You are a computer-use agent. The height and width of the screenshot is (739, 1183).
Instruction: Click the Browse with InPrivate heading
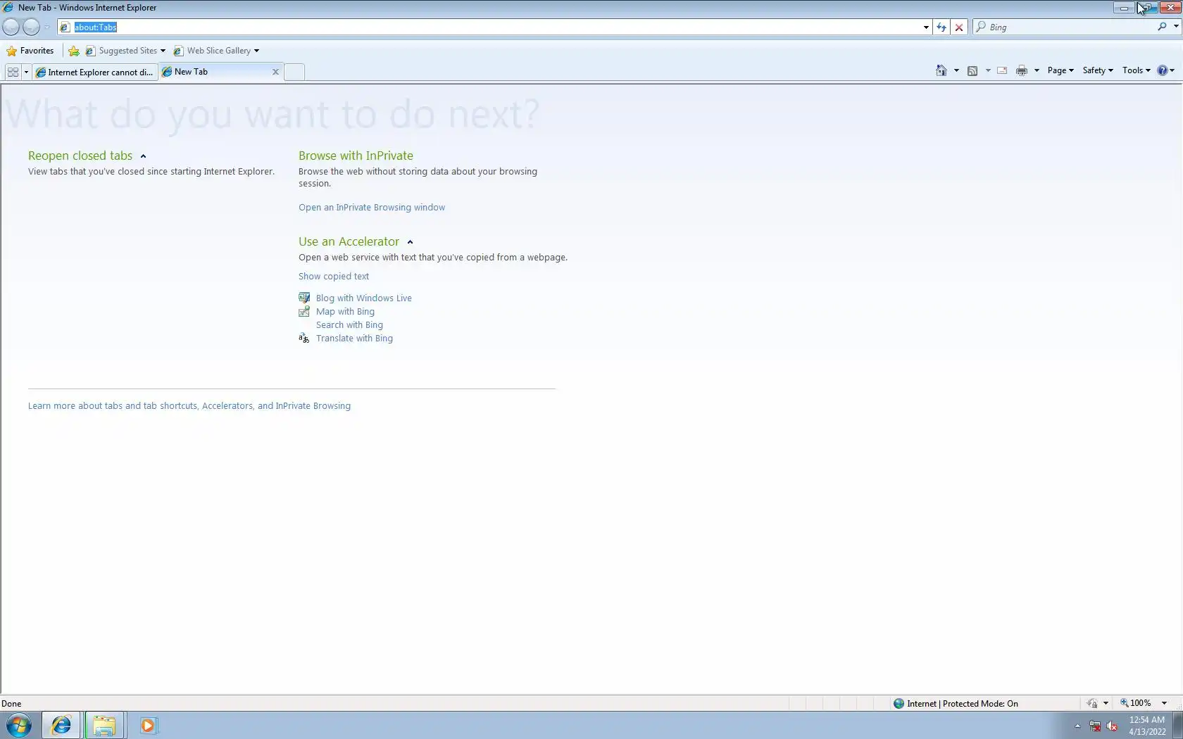(x=356, y=156)
